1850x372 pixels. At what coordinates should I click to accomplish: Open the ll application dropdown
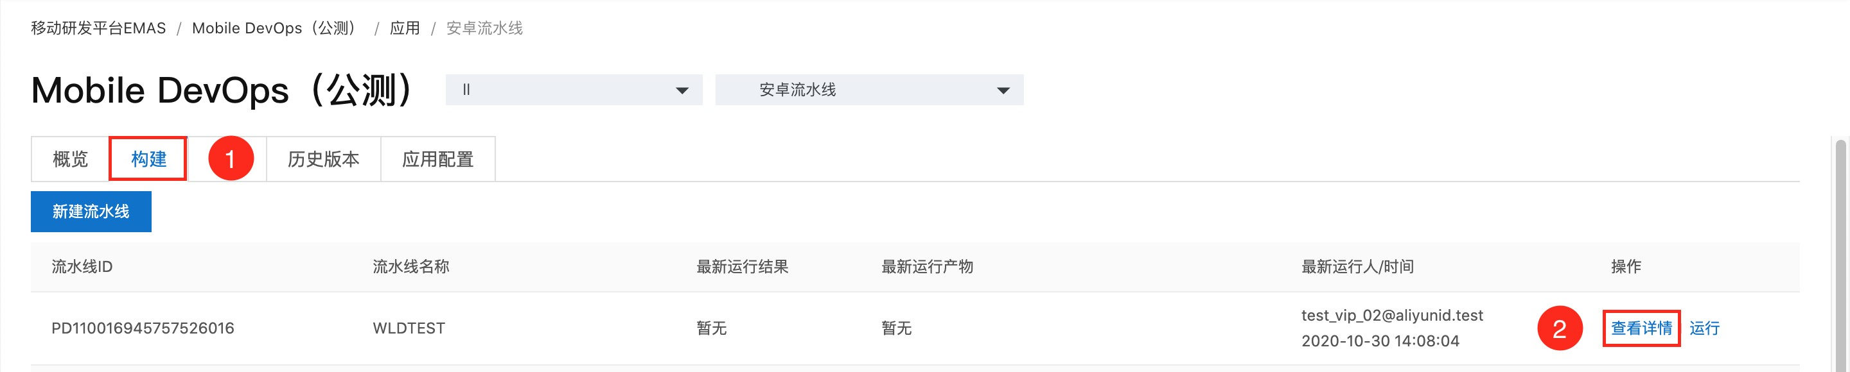point(574,90)
